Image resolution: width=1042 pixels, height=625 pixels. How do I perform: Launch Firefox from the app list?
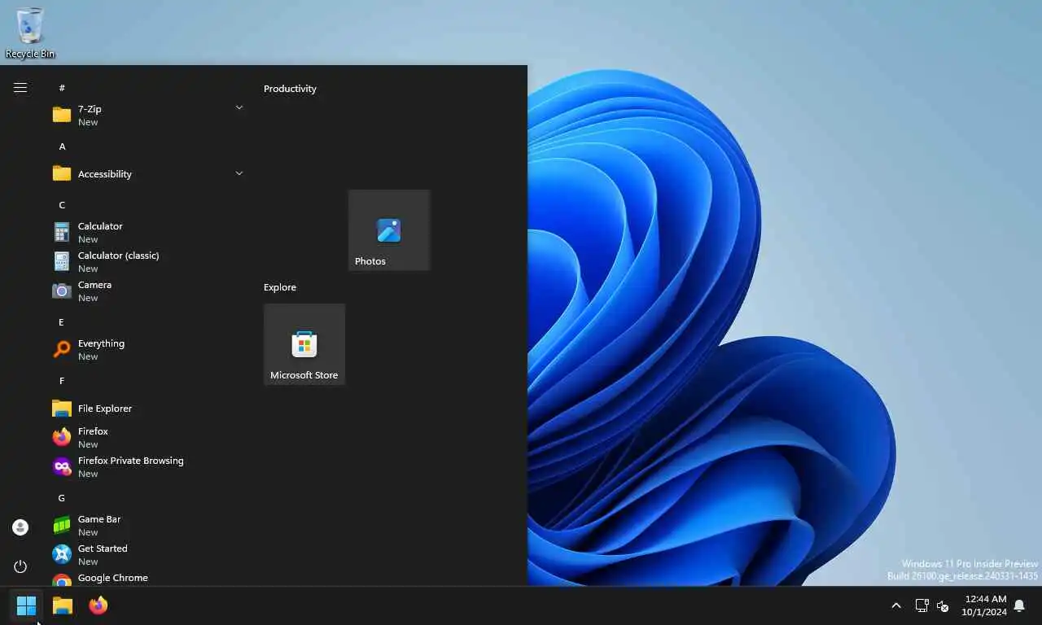click(149, 437)
